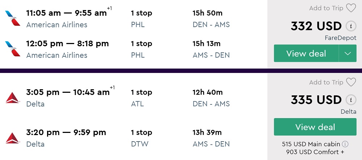Click Delta logo on 3:05 pm flight
The width and height of the screenshot is (362, 160).
(x=13, y=98)
